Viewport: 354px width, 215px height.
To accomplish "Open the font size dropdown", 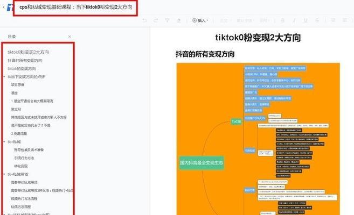I will [265, 20].
